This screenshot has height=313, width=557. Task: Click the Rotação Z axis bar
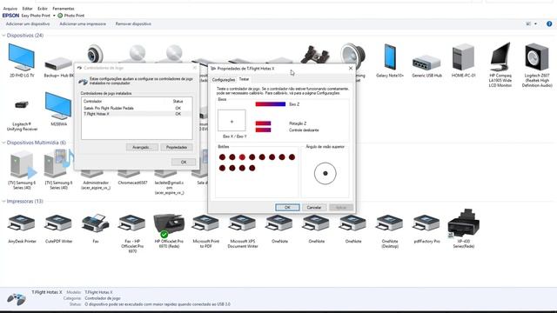coord(263,123)
